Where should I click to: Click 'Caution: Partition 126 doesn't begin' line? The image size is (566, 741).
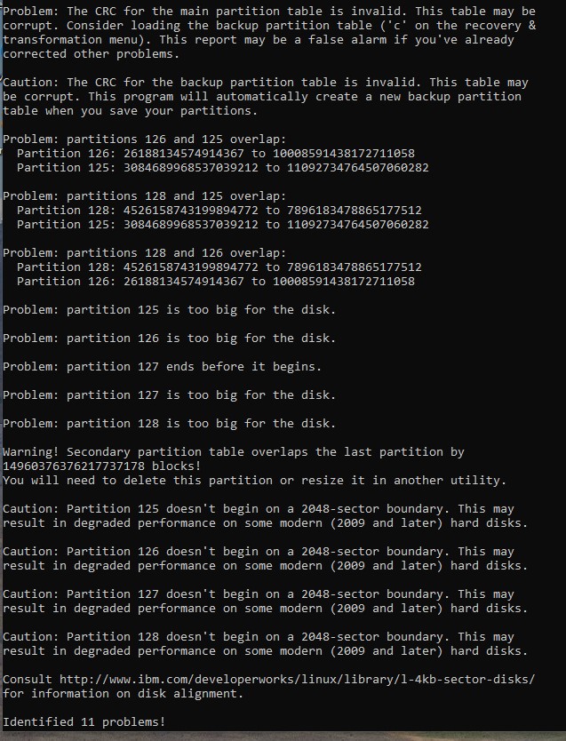coord(259,552)
